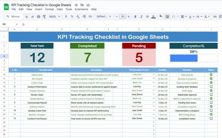Uncheck status for Collect Data
The image size is (222, 138).
(211, 83)
